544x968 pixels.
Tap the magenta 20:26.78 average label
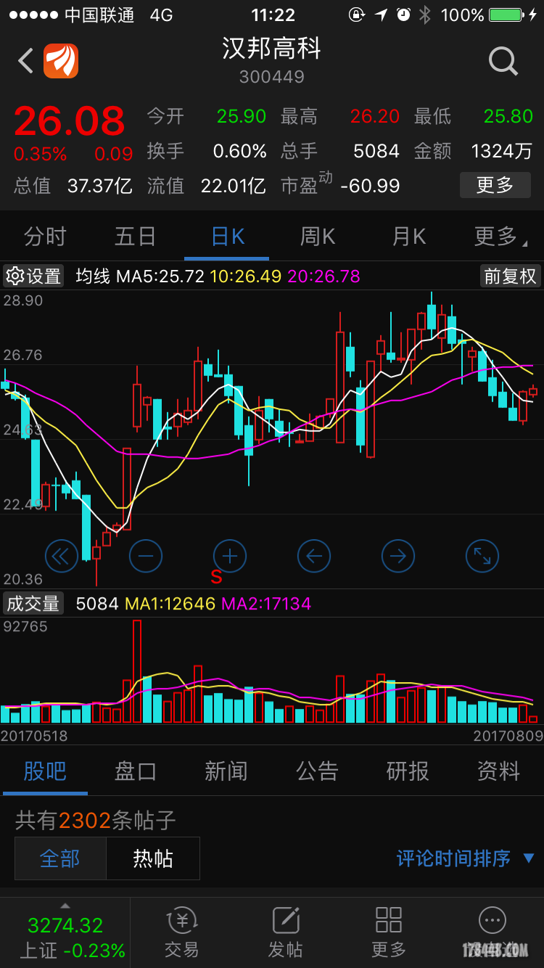pos(323,276)
